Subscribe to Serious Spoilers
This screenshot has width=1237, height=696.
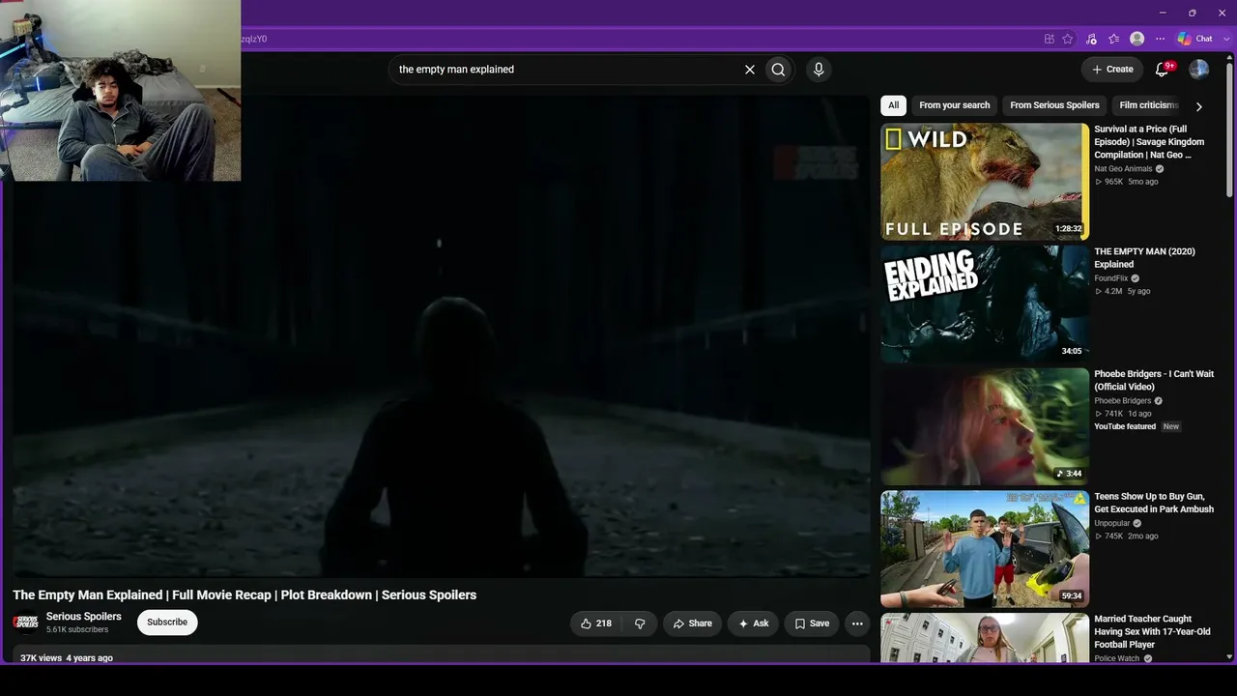tap(167, 623)
